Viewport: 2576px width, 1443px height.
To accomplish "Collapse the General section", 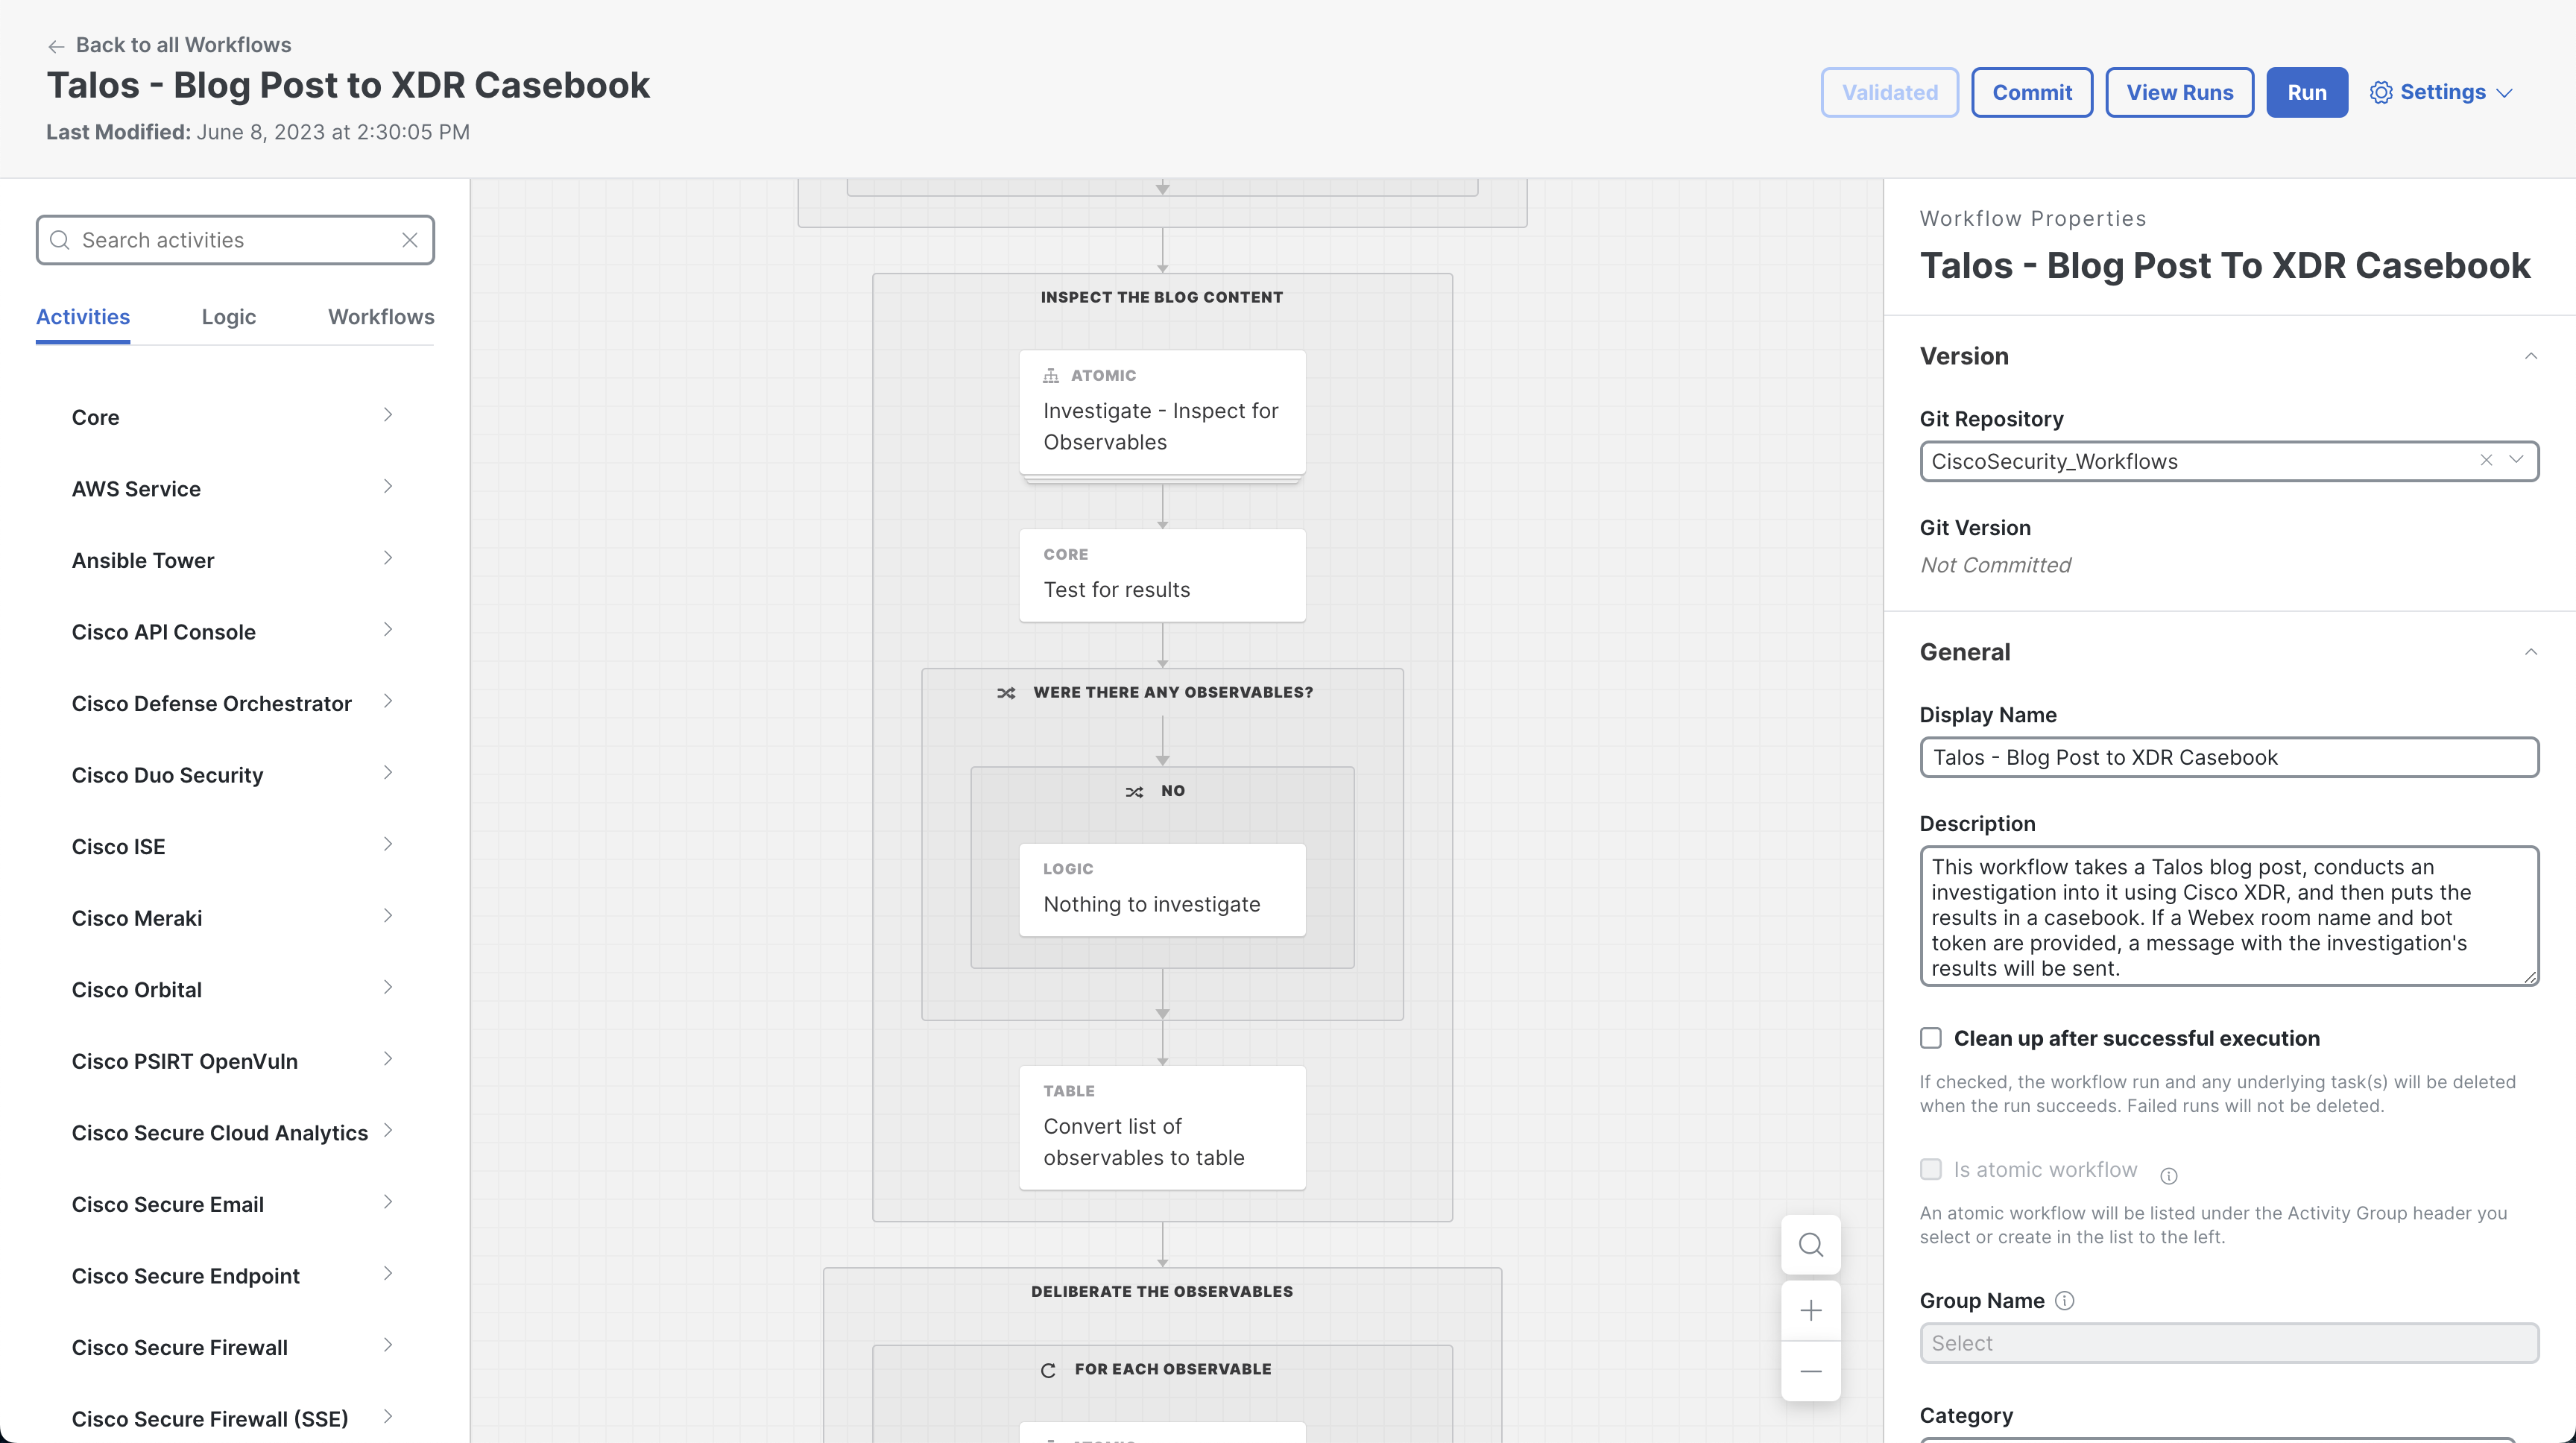I will click(x=2531, y=652).
